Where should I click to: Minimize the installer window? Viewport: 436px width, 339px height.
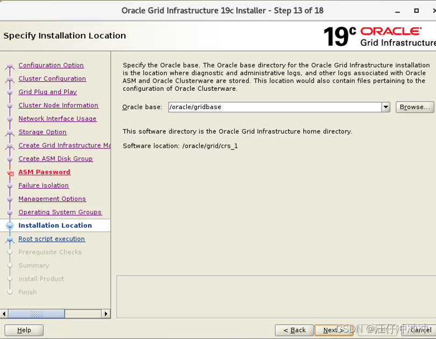click(398, 11)
